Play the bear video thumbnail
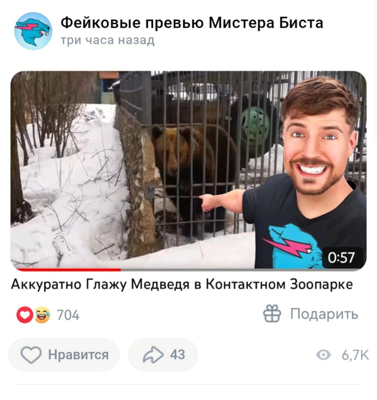The height and width of the screenshot is (400, 377). coord(188,170)
